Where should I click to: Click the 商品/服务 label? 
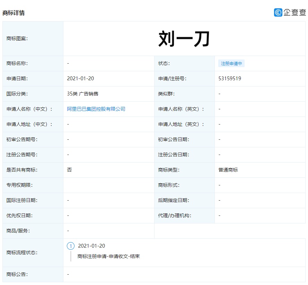18,231
